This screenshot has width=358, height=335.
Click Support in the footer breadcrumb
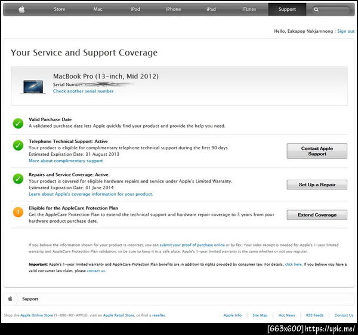coord(30,299)
